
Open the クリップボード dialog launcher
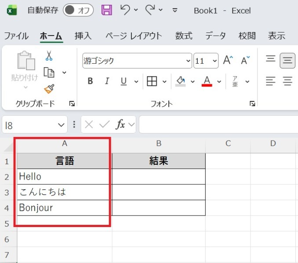[x=72, y=104]
